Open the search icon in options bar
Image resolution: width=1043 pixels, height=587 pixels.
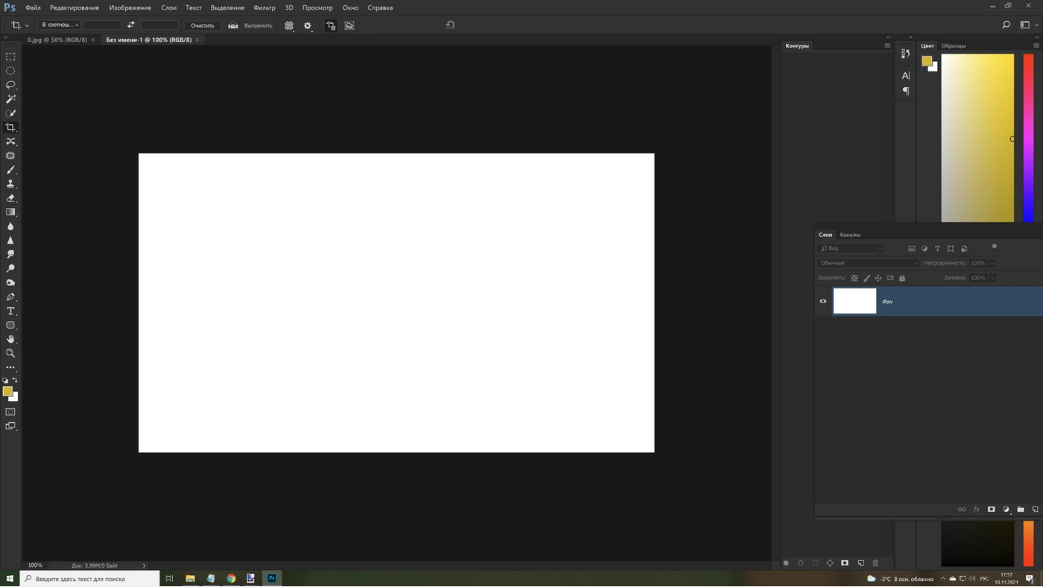click(x=1006, y=25)
